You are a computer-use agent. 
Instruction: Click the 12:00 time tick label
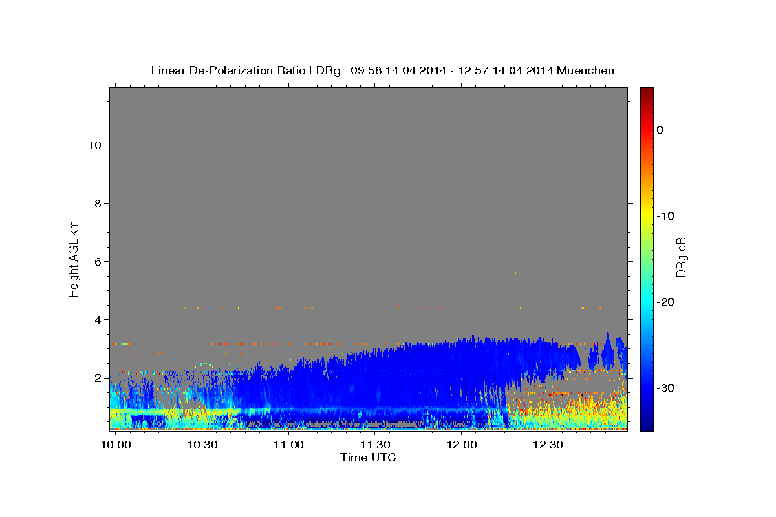tap(462, 445)
